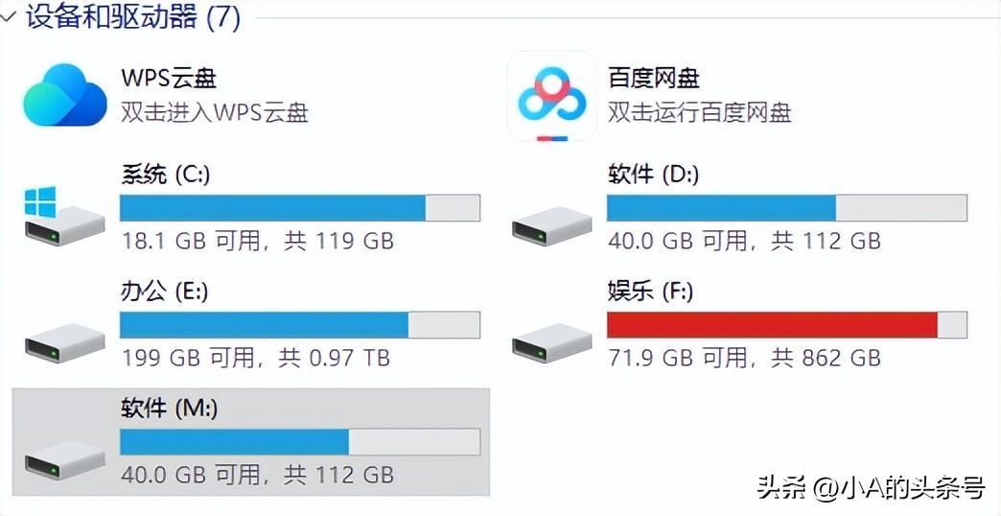
Task: Click the 设备和驱动器 (7) section header
Action: pyautogui.click(x=132, y=16)
